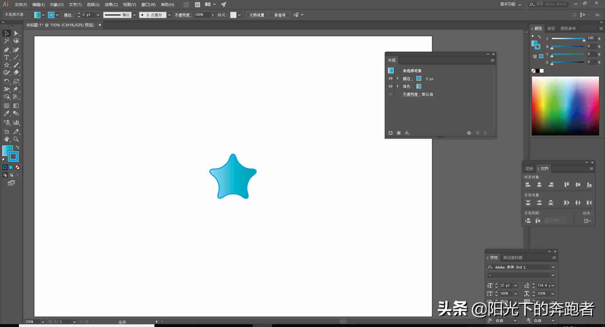
Task: Switch to the 渐变 tab
Action: (551, 28)
